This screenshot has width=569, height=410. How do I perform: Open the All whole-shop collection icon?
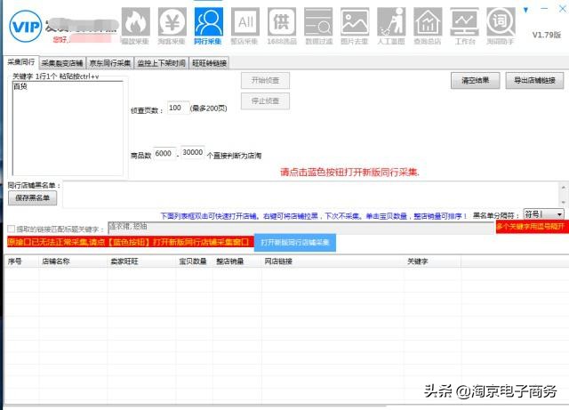click(245, 26)
